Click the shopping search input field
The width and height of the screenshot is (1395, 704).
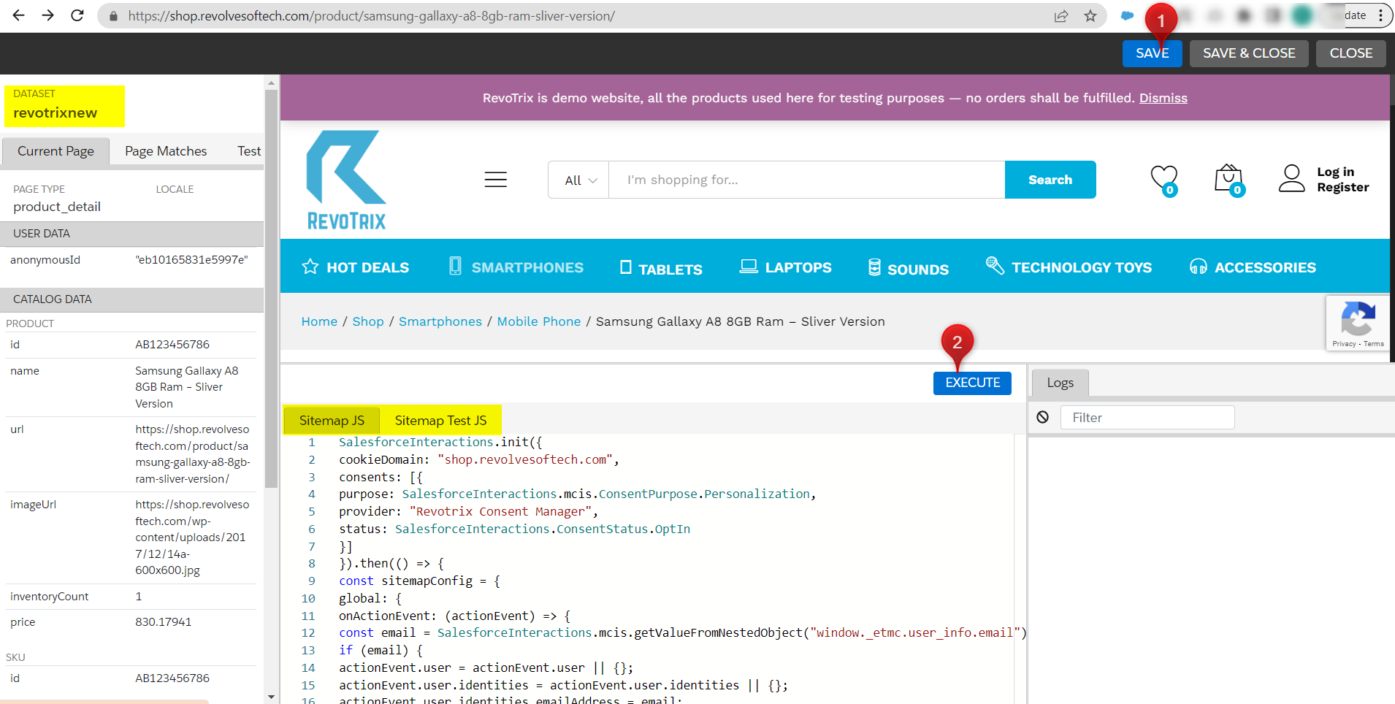807,180
